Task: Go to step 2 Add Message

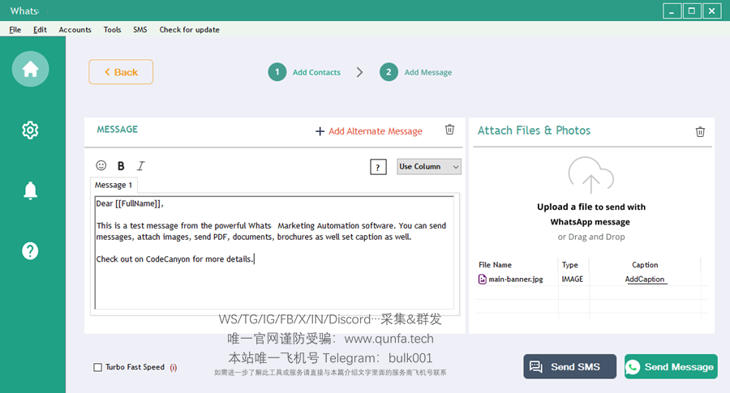Action: [x=416, y=72]
